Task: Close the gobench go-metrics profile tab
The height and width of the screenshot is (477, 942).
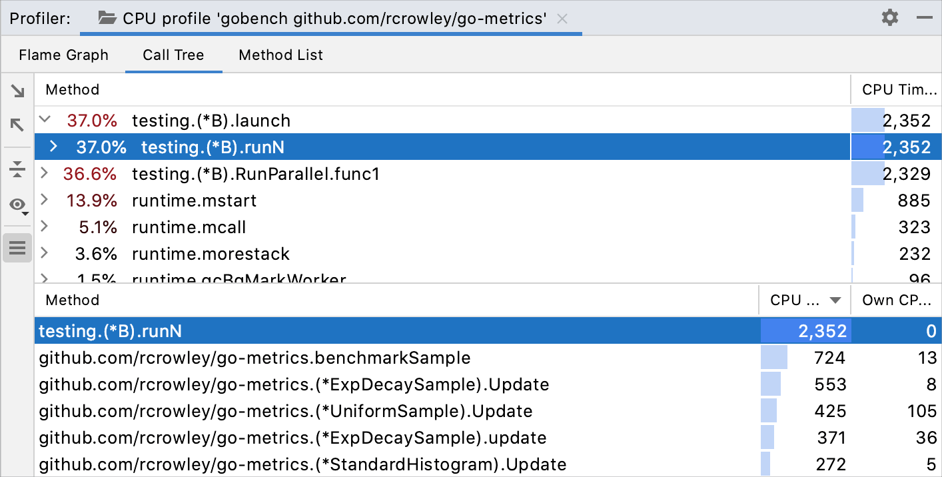Action: 562,19
